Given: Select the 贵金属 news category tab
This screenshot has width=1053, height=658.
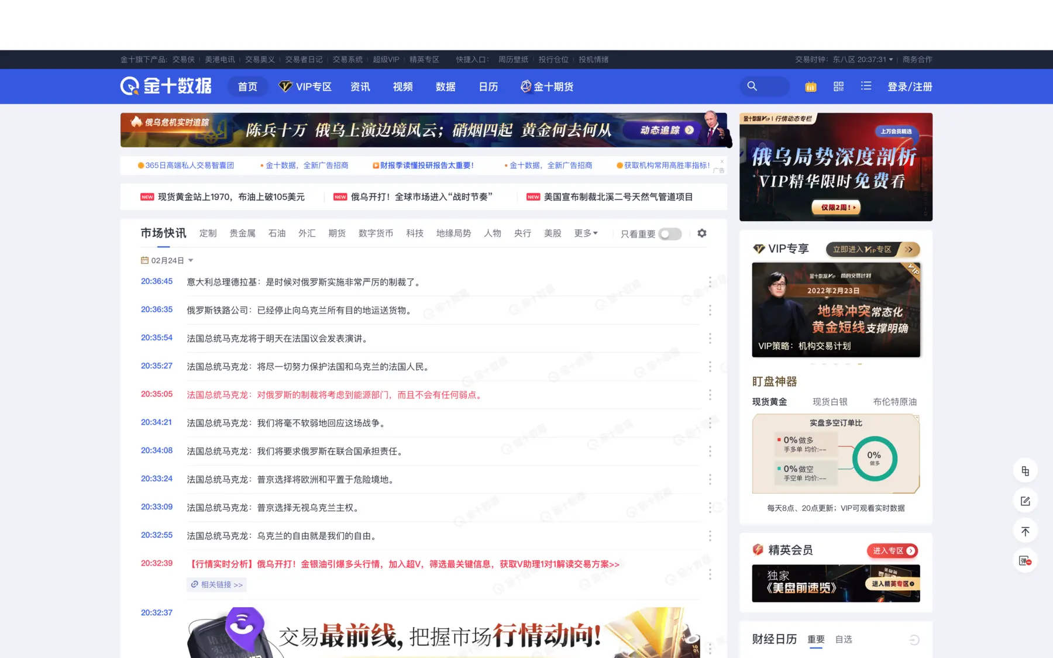Looking at the screenshot, I should click(x=242, y=233).
